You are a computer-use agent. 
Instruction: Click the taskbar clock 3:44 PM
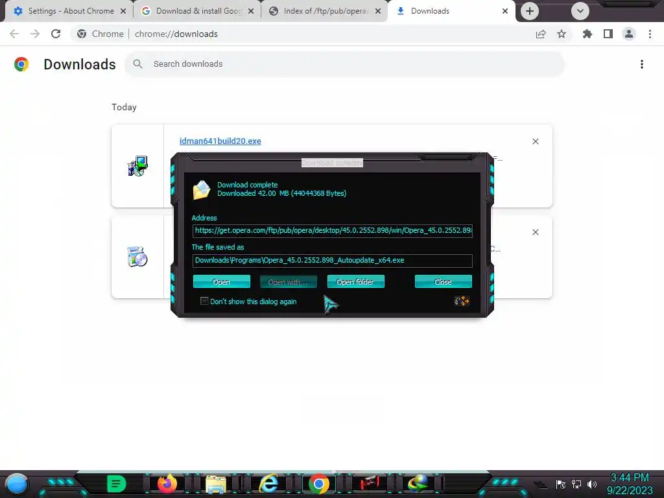click(630, 478)
